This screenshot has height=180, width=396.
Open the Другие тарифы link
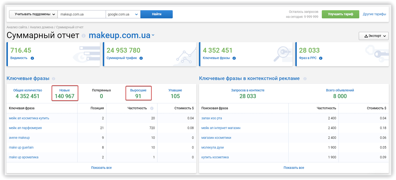[374, 14]
